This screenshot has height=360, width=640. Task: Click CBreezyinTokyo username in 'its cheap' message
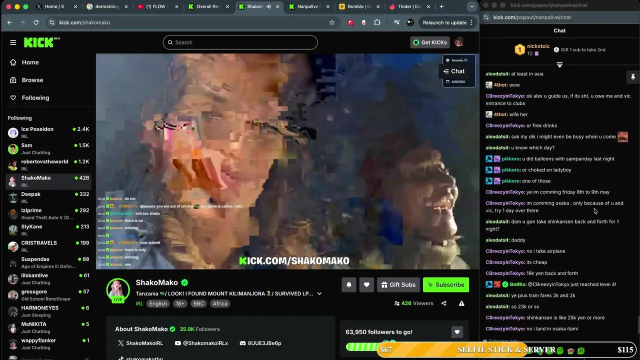click(505, 262)
